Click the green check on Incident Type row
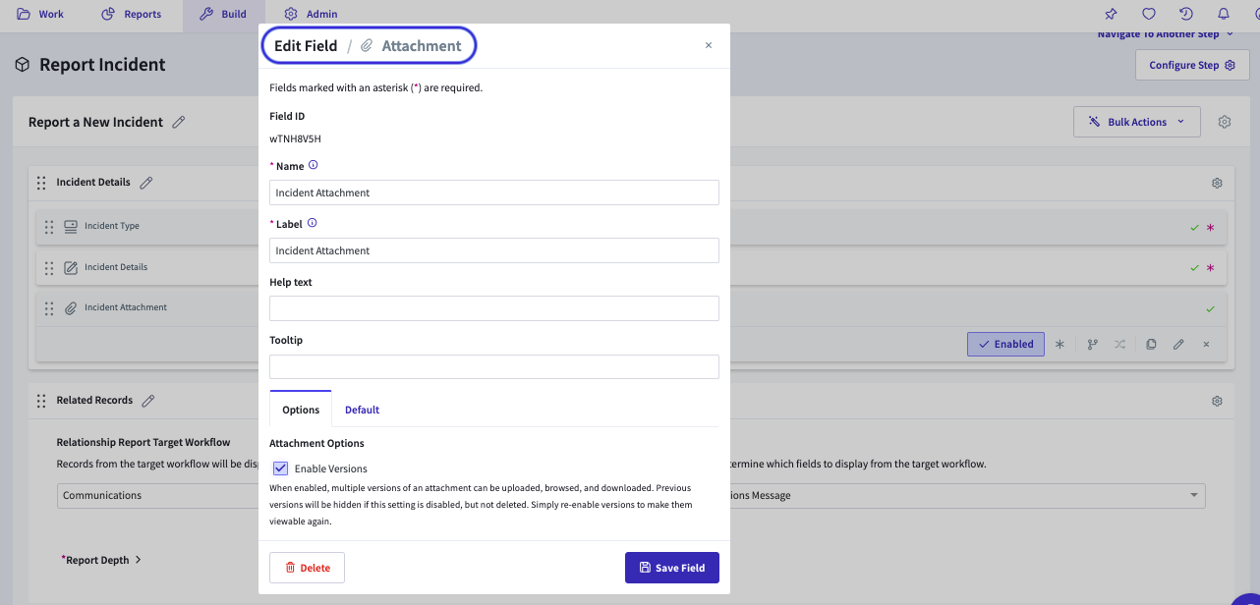Image resolution: width=1260 pixels, height=605 pixels. pos(1194,227)
